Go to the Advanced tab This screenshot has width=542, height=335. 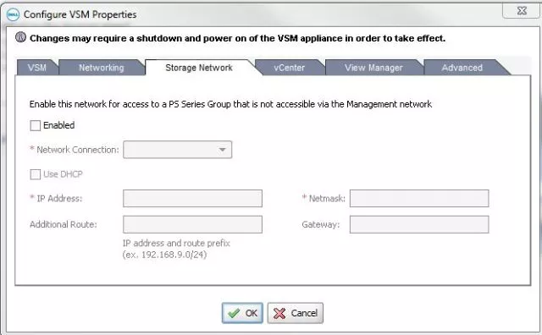tap(462, 68)
